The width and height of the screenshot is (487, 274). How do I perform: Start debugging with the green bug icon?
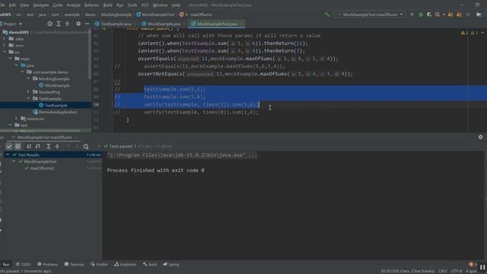[x=421, y=14]
